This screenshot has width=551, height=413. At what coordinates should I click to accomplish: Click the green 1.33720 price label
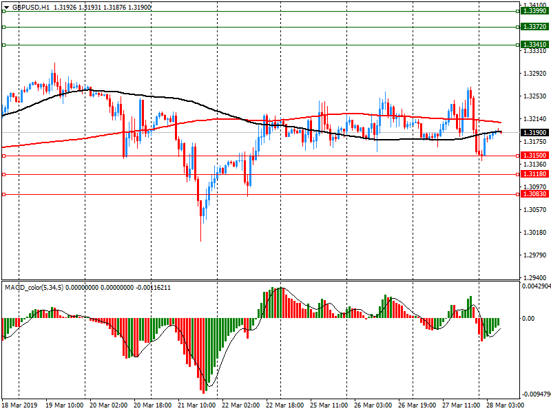click(534, 27)
